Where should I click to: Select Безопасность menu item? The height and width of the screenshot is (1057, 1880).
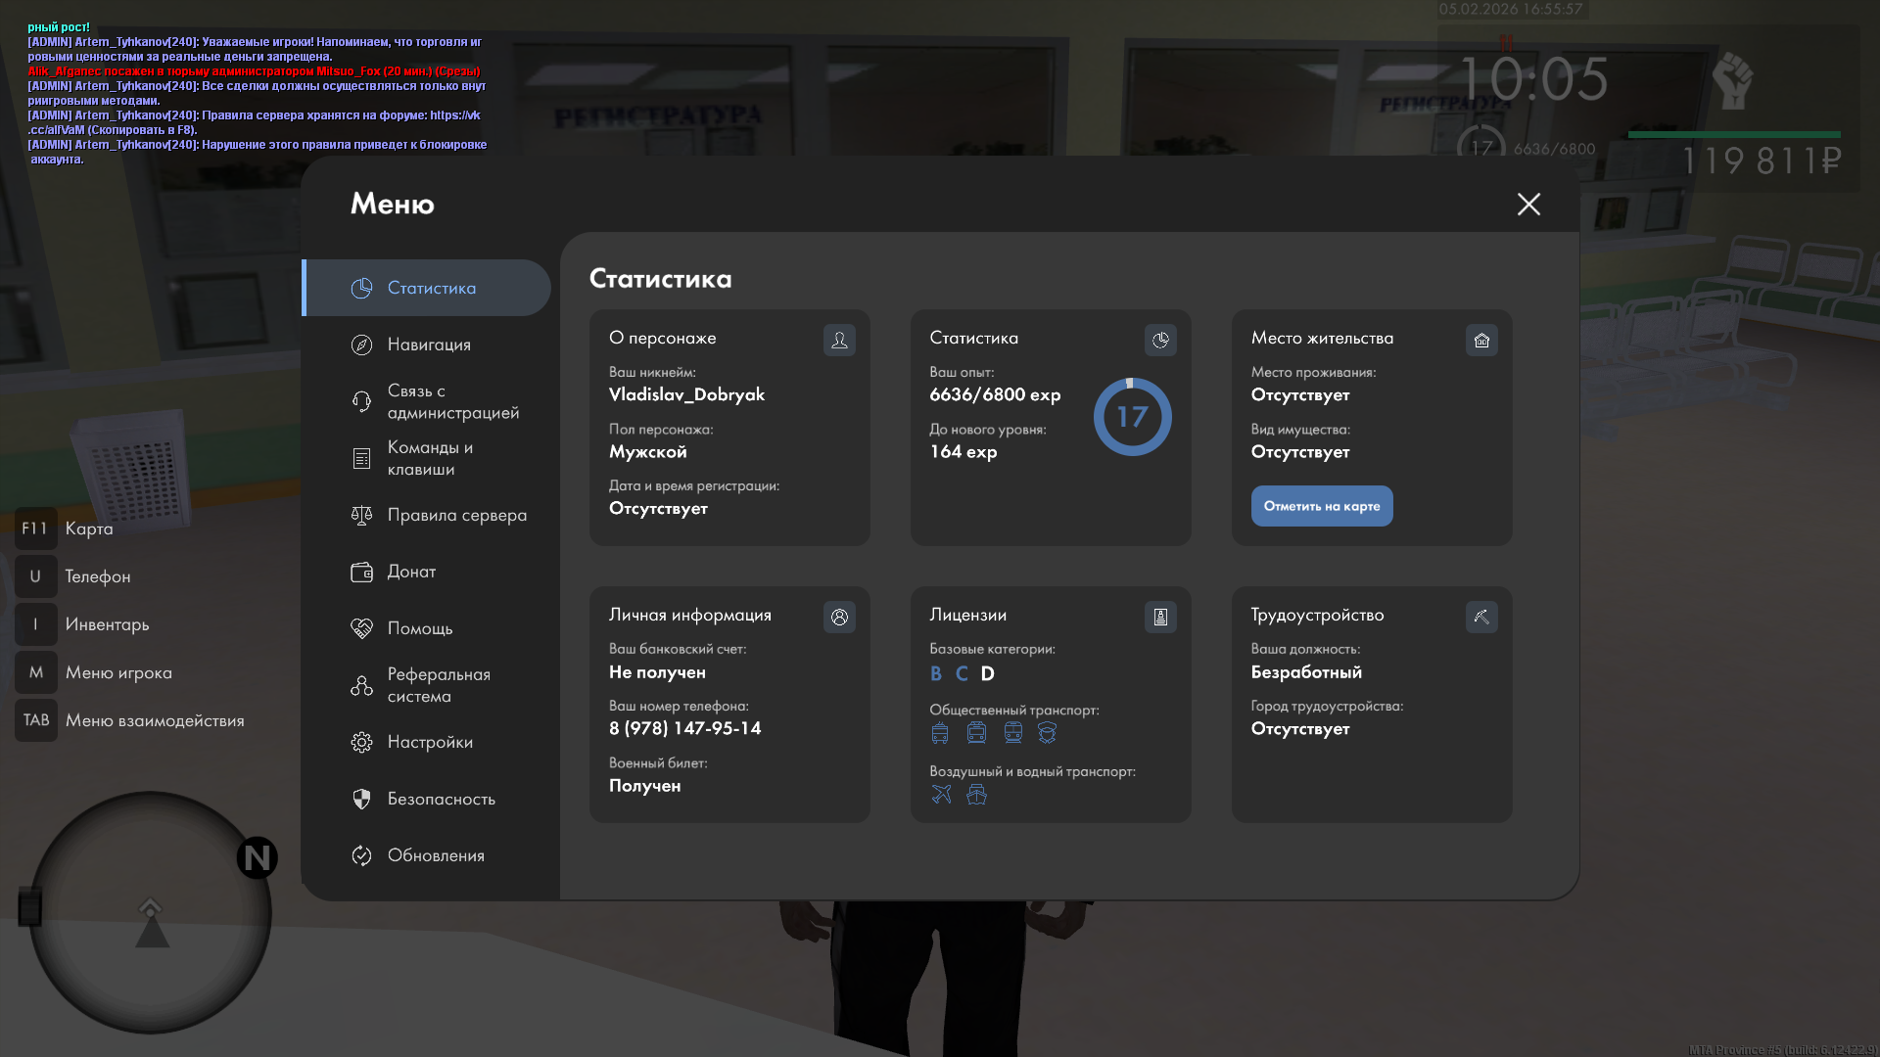point(441,799)
